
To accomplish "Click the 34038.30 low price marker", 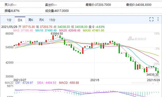I will tap(152, 74).
